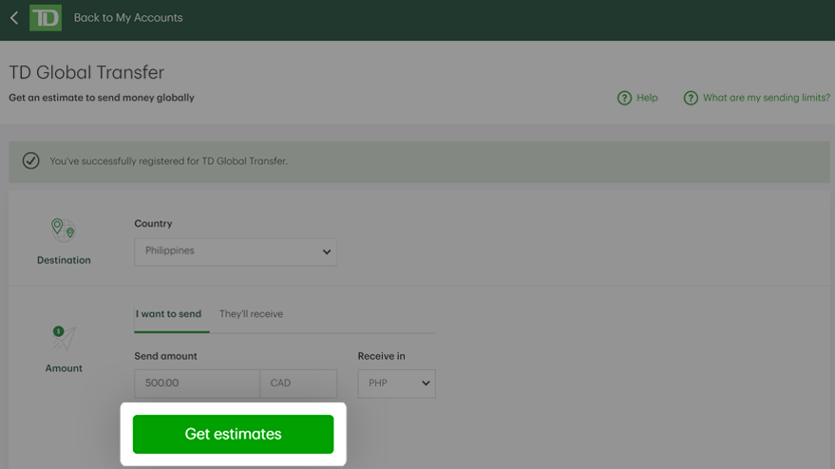Screen dimensions: 835x469
Task: Click successfully registered confirmation message text
Action: (168, 160)
